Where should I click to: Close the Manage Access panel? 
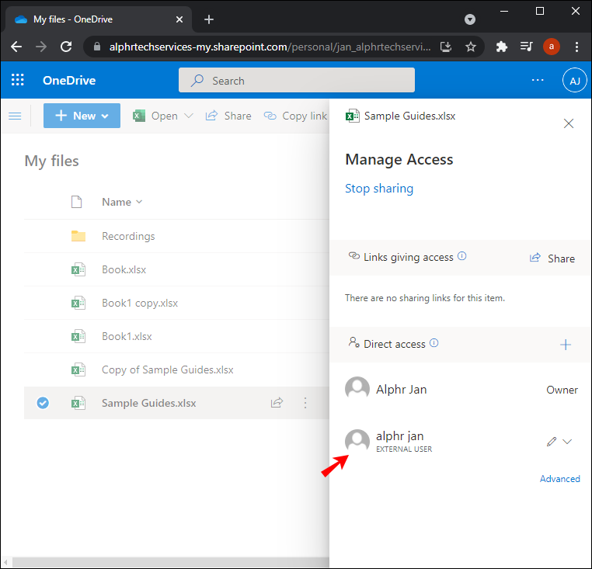569,123
